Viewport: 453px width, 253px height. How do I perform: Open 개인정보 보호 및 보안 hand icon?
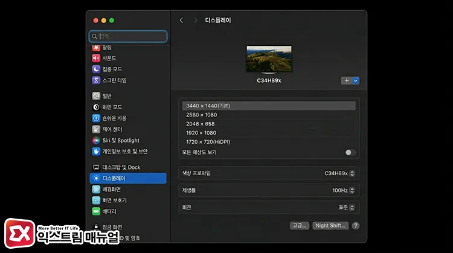click(x=96, y=152)
